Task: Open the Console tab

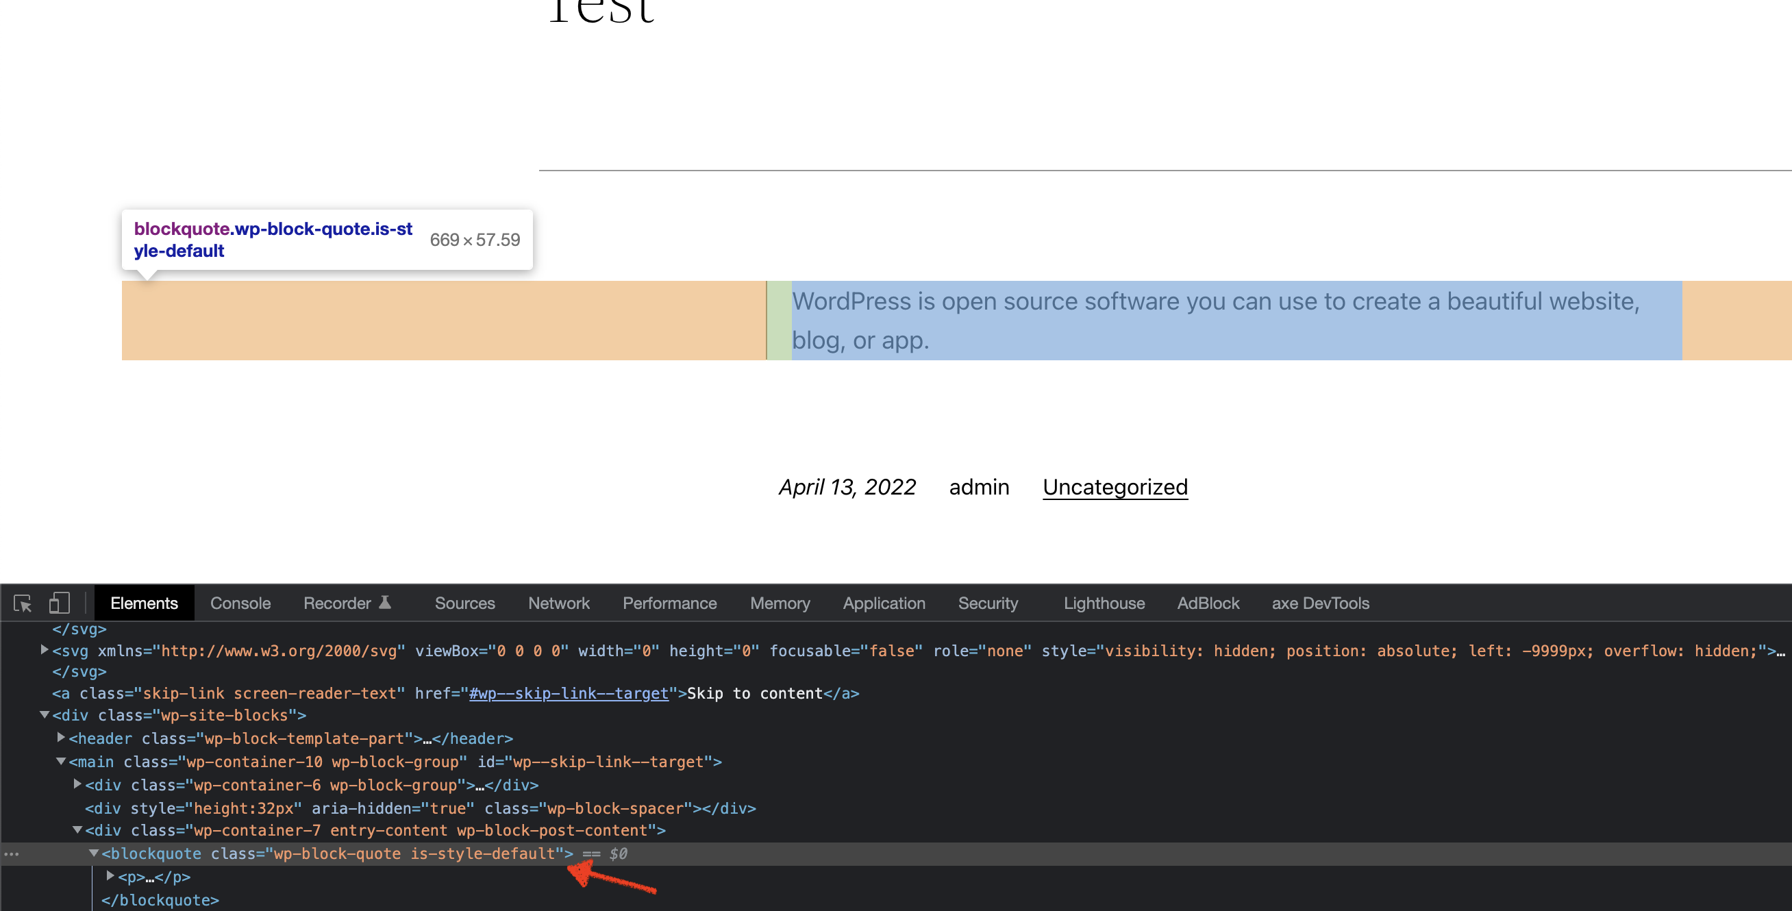Action: click(240, 603)
